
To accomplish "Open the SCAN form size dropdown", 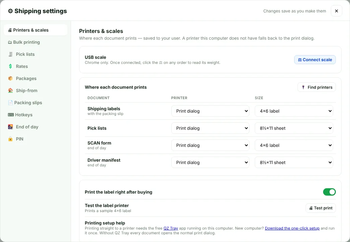I will [x=294, y=145].
